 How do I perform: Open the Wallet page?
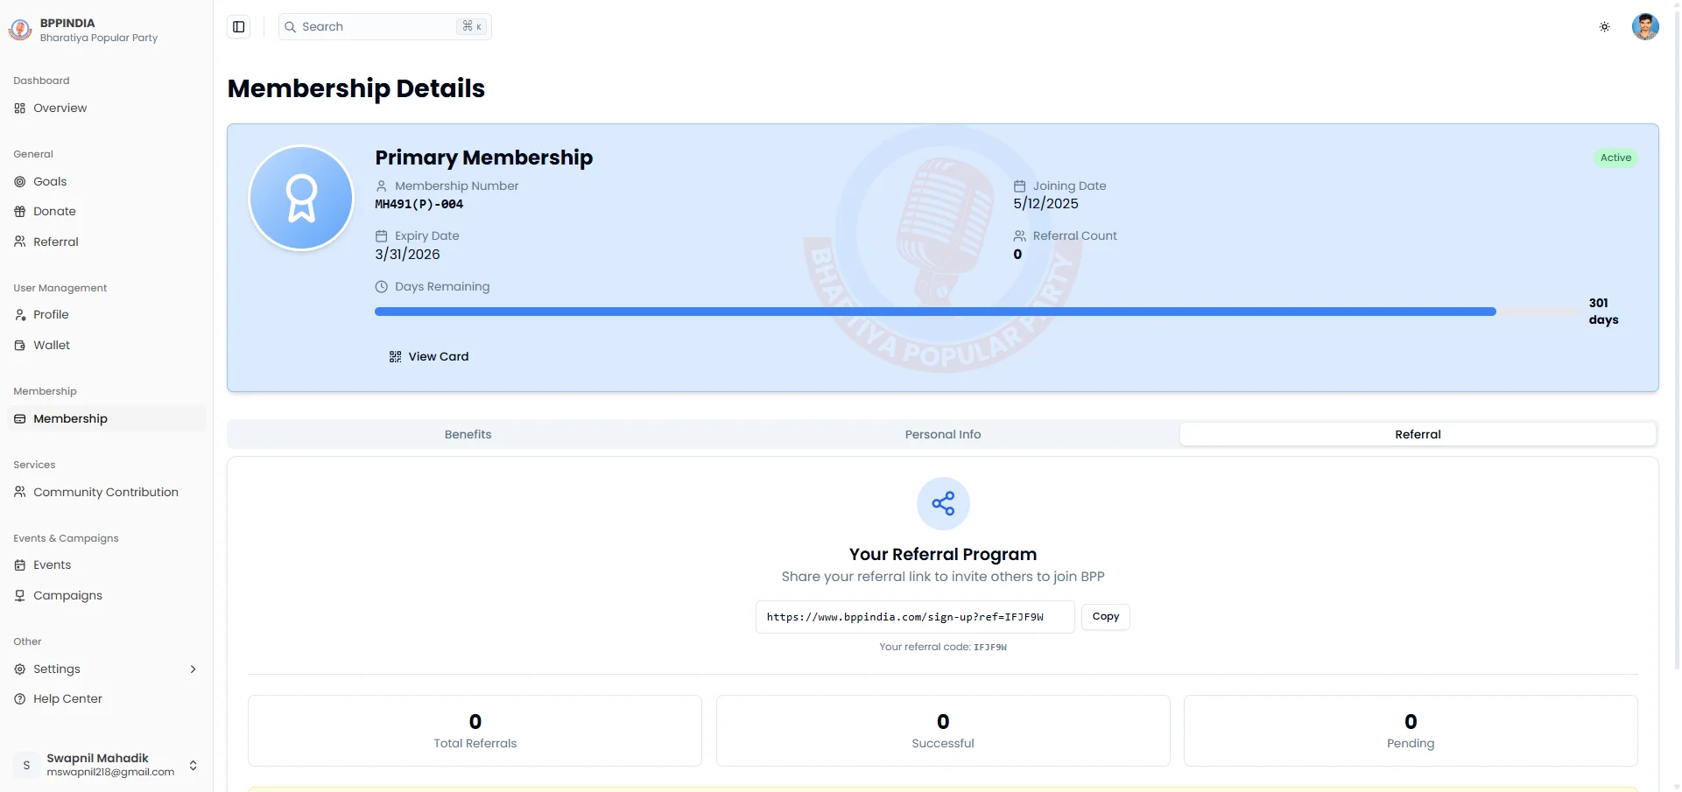click(x=107, y=346)
